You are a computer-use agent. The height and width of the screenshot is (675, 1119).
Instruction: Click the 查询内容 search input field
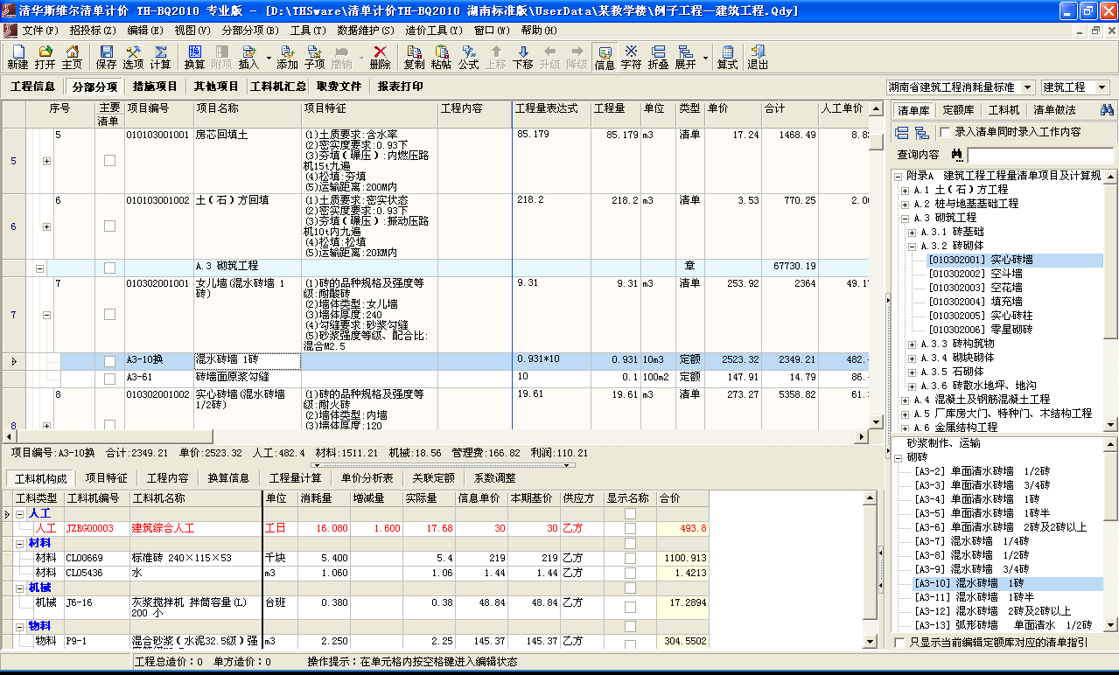coord(1040,155)
